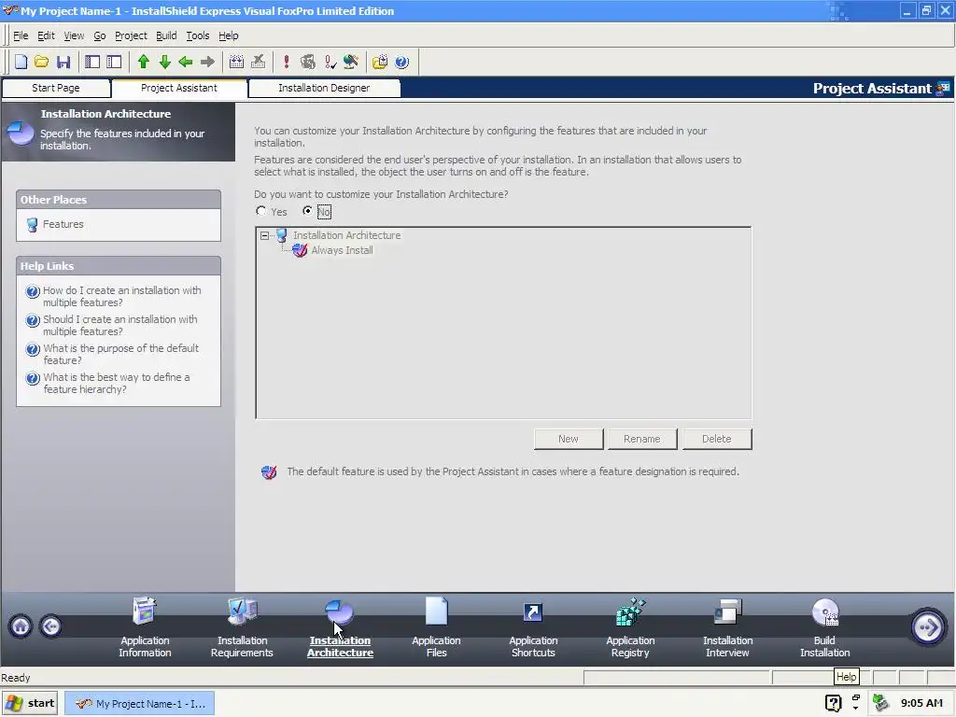Switch to the Start Page tab

(56, 88)
